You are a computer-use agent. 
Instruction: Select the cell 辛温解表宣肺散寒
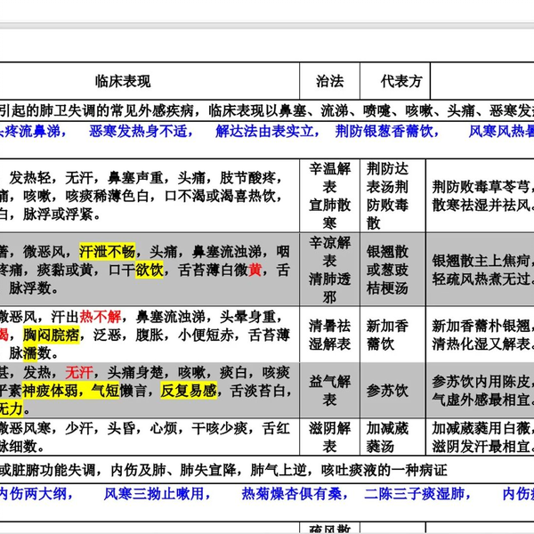pyautogui.click(x=329, y=196)
